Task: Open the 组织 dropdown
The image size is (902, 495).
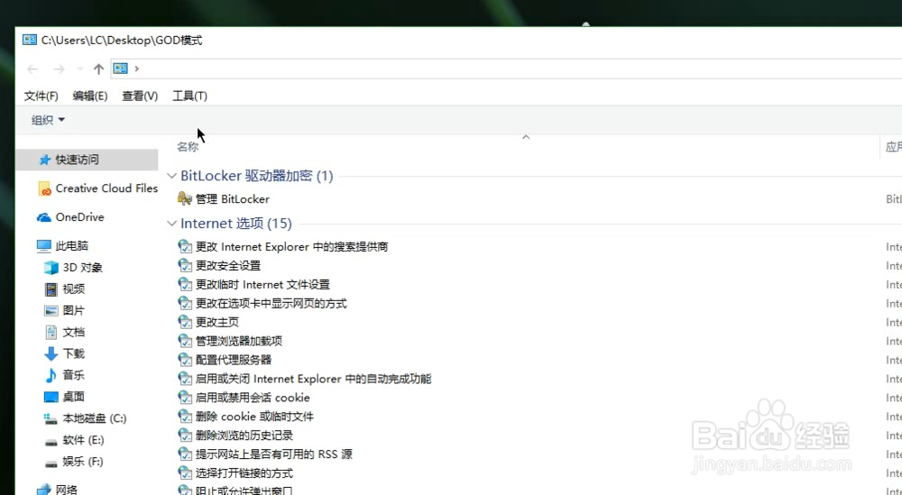Action: click(48, 120)
